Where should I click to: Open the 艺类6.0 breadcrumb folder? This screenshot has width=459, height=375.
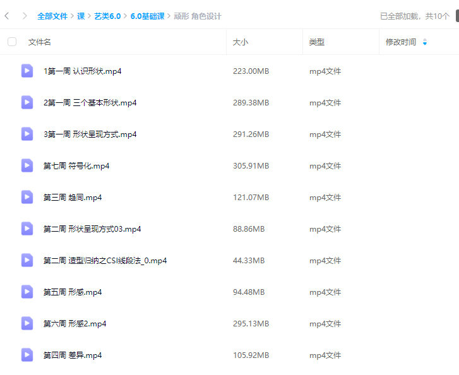click(x=107, y=16)
